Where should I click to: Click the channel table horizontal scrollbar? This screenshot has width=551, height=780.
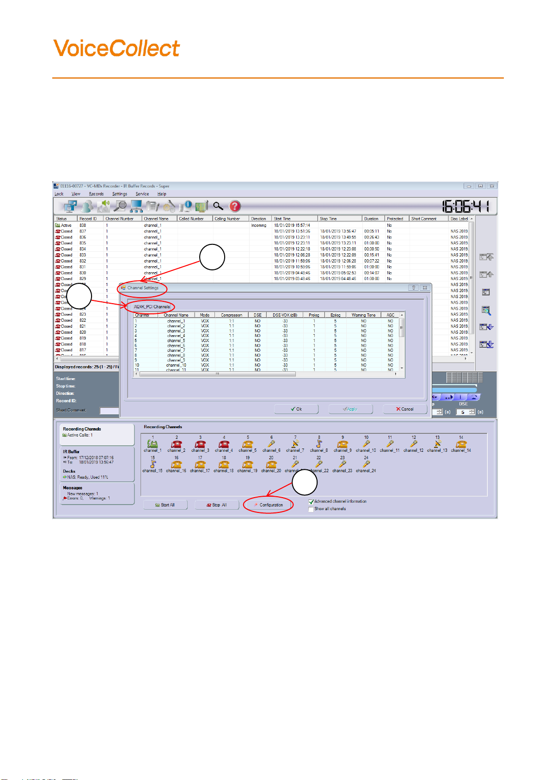(x=266, y=374)
